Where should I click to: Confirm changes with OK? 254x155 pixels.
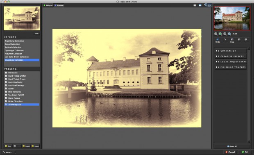click(245, 152)
